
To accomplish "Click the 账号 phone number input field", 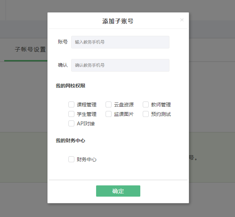I will click(x=120, y=42).
